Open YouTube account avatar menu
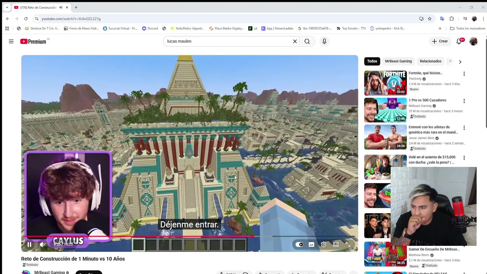The image size is (487, 274). coord(473,41)
